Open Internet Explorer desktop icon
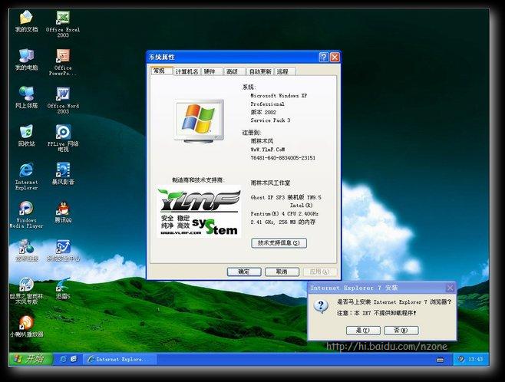 click(26, 176)
